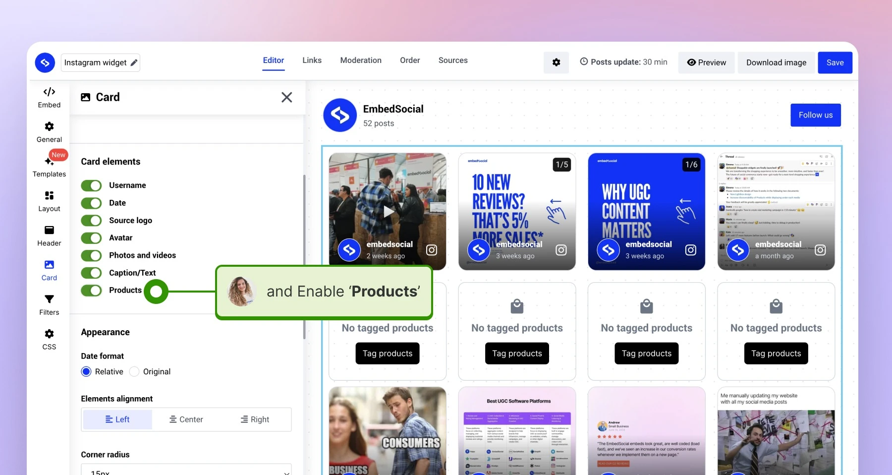Tag products under Why UGC Content post
The height and width of the screenshot is (475, 892).
click(647, 354)
